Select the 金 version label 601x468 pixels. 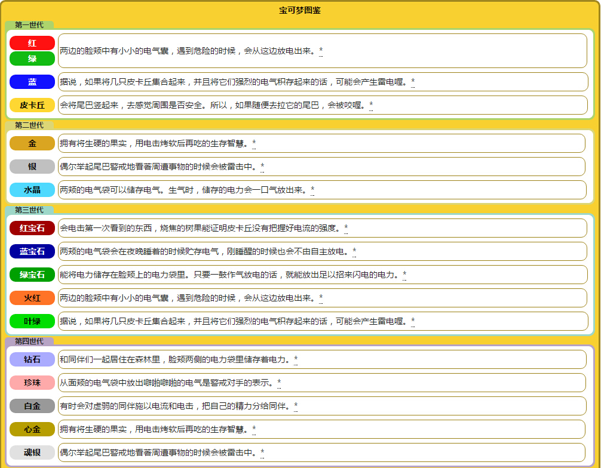(x=32, y=144)
